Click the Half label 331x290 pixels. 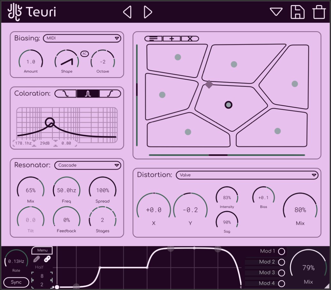tap(39, 267)
